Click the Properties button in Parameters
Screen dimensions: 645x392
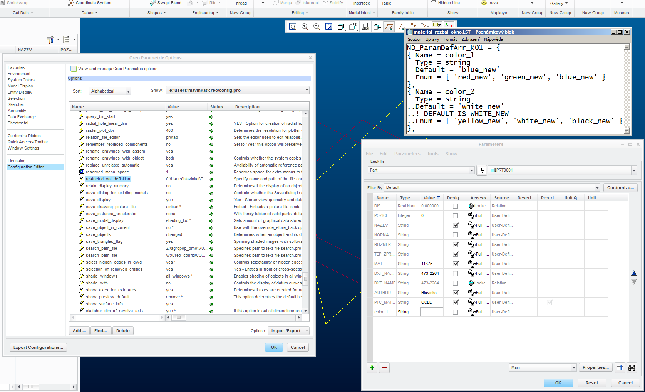point(596,368)
